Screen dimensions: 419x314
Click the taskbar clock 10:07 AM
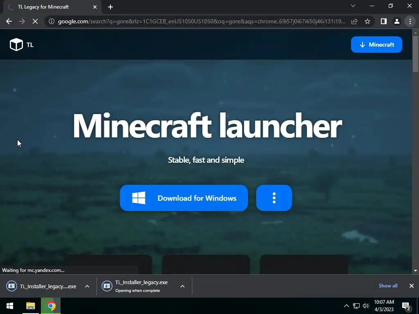click(x=384, y=306)
